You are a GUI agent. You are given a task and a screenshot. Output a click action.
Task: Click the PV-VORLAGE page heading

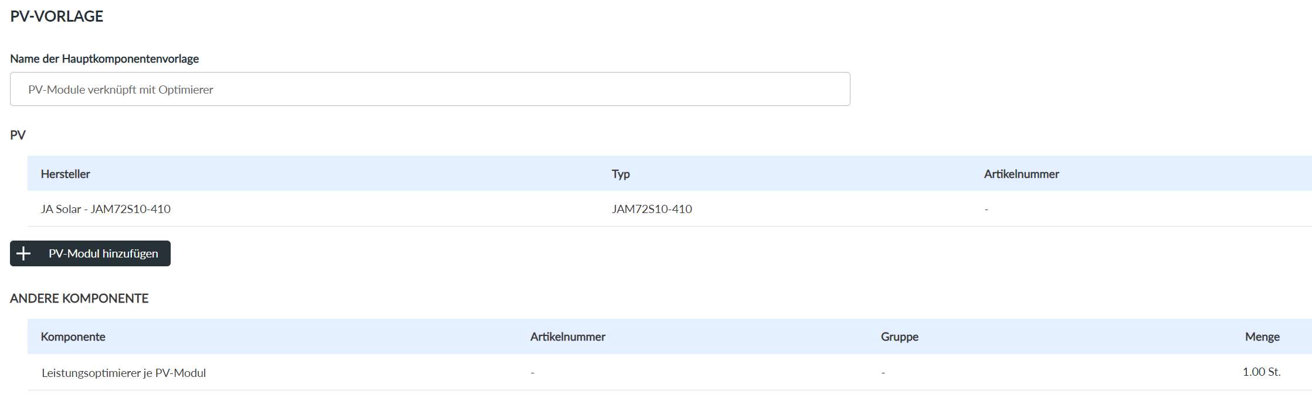57,16
